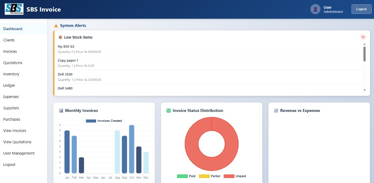Click Logout in the sidebar
The height and width of the screenshot is (183, 374).
coord(24,164)
